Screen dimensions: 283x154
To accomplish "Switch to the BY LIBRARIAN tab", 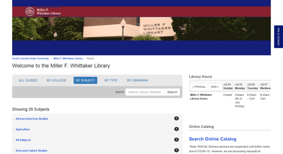I will pyautogui.click(x=138, y=80).
